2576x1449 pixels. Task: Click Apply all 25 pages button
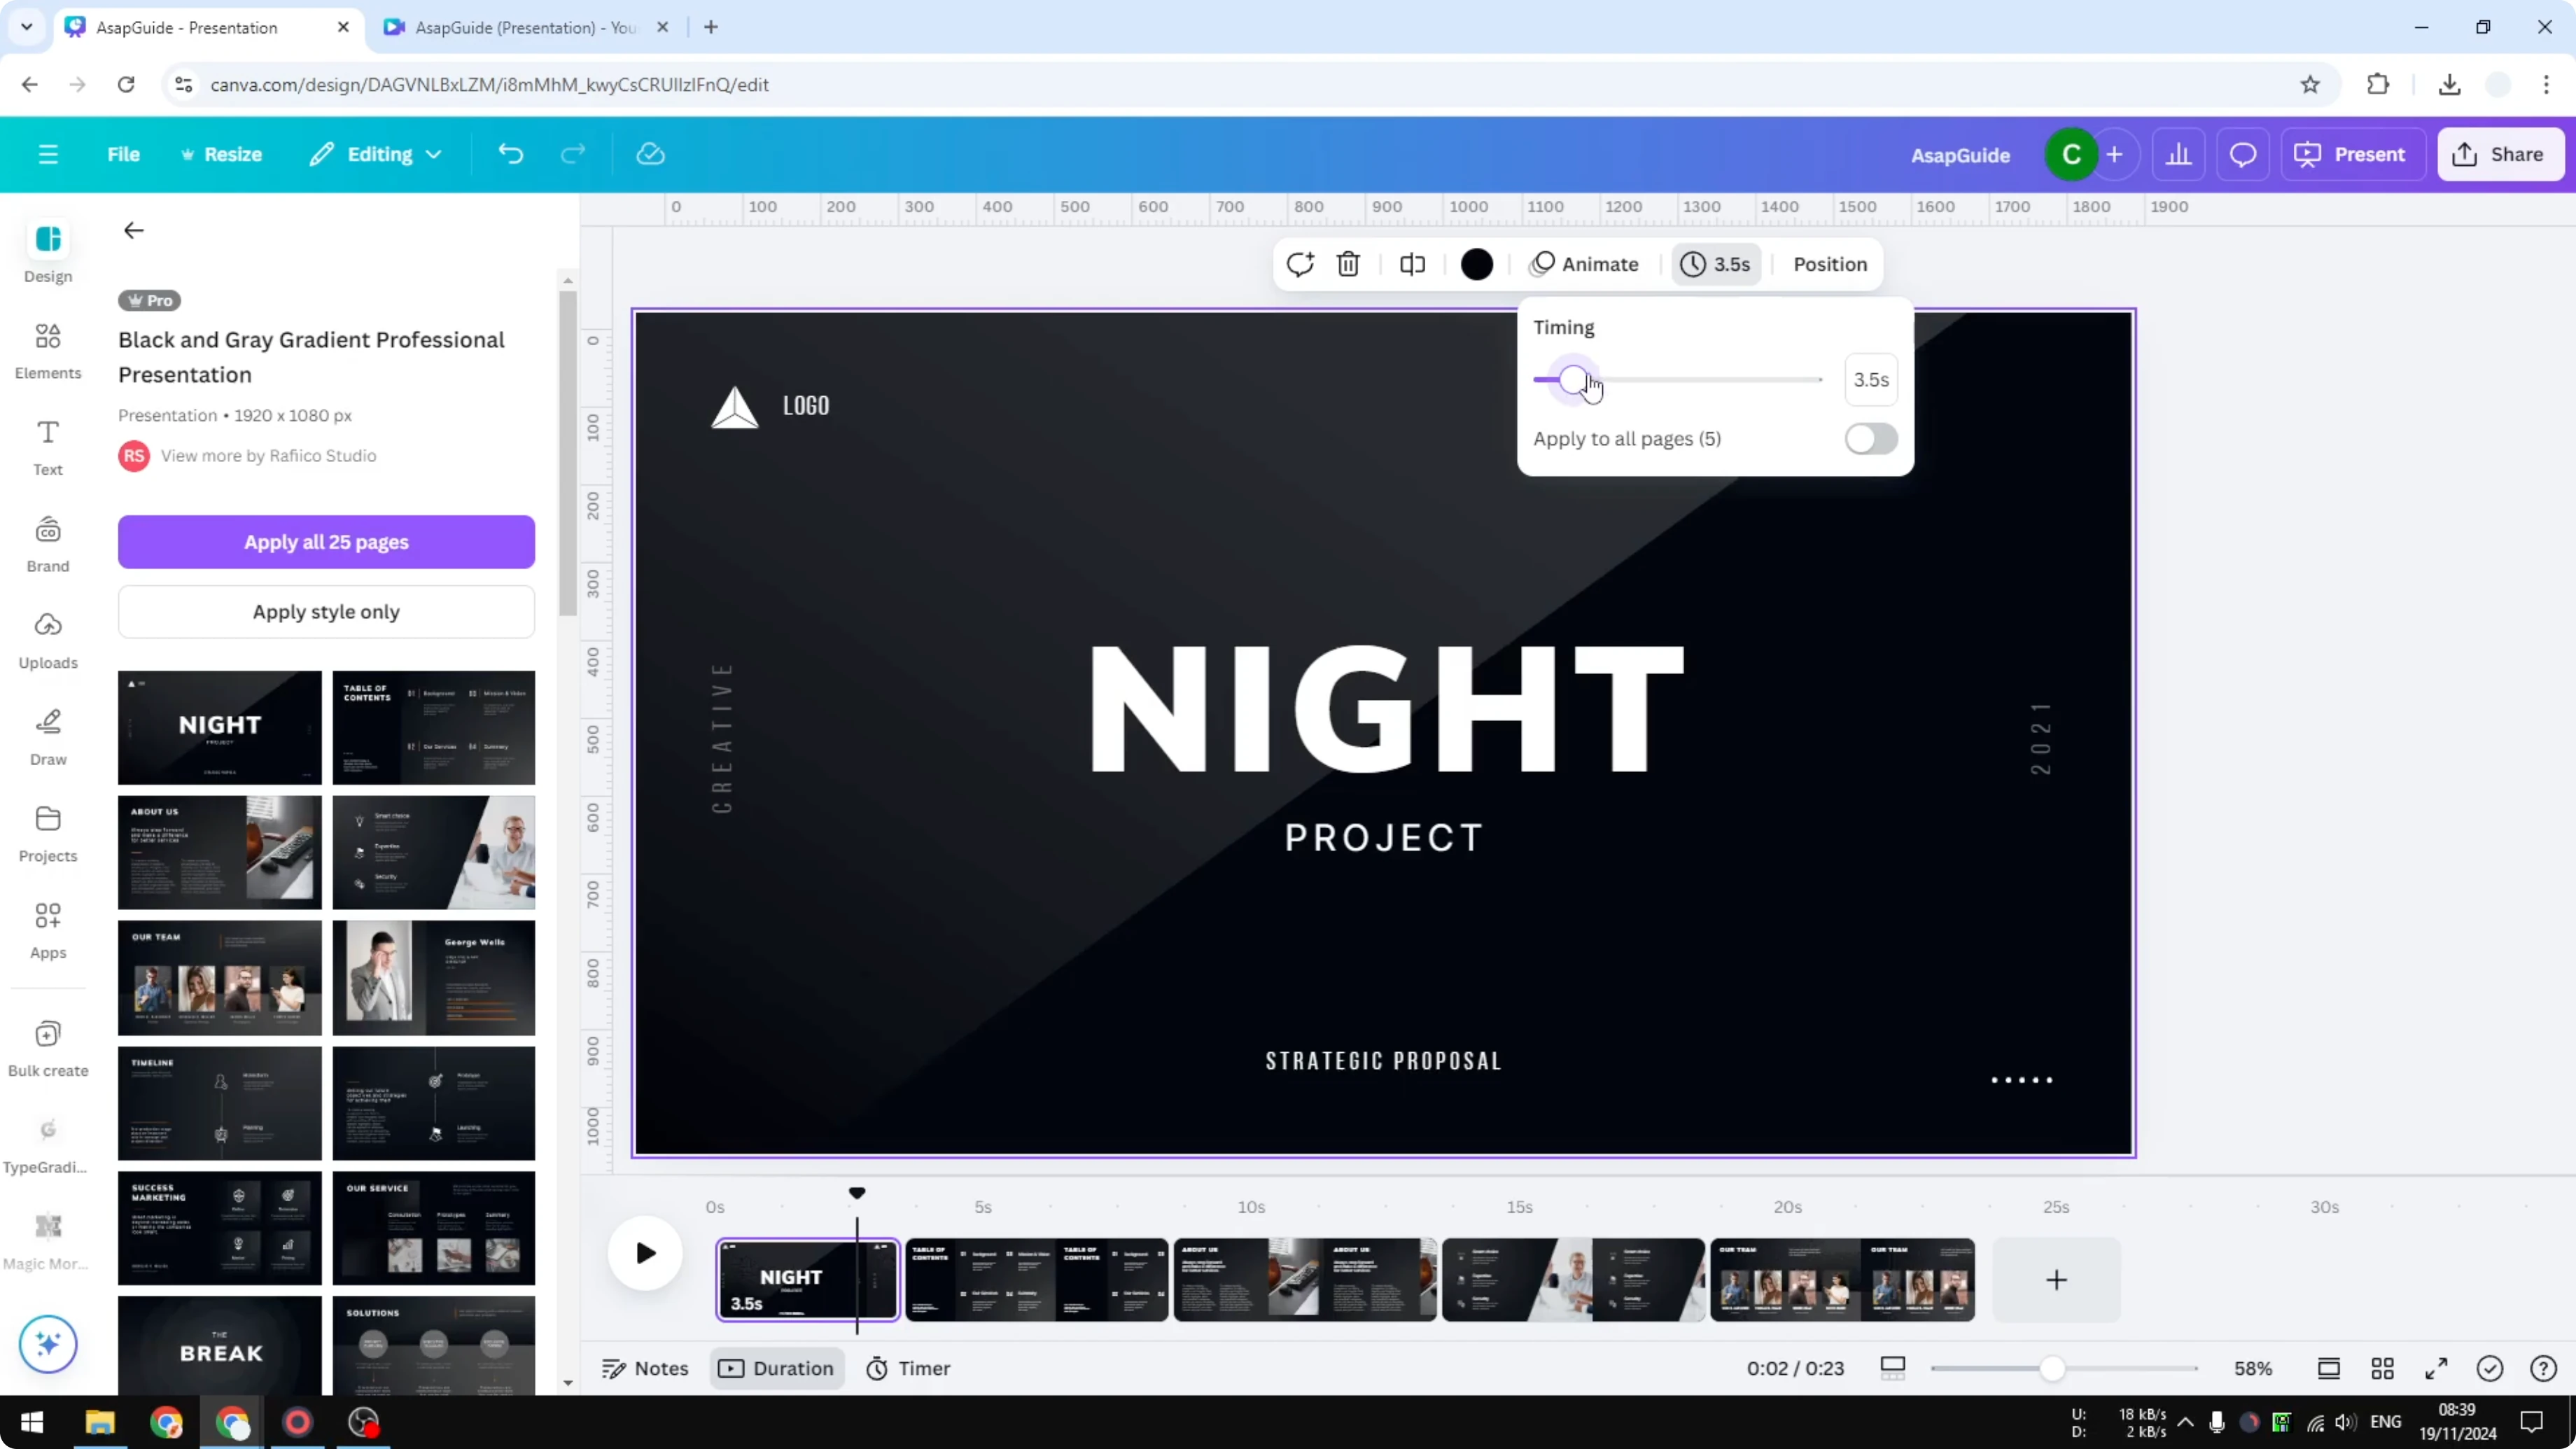(x=326, y=541)
